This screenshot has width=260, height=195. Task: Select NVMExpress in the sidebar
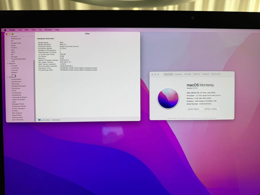(16, 39)
